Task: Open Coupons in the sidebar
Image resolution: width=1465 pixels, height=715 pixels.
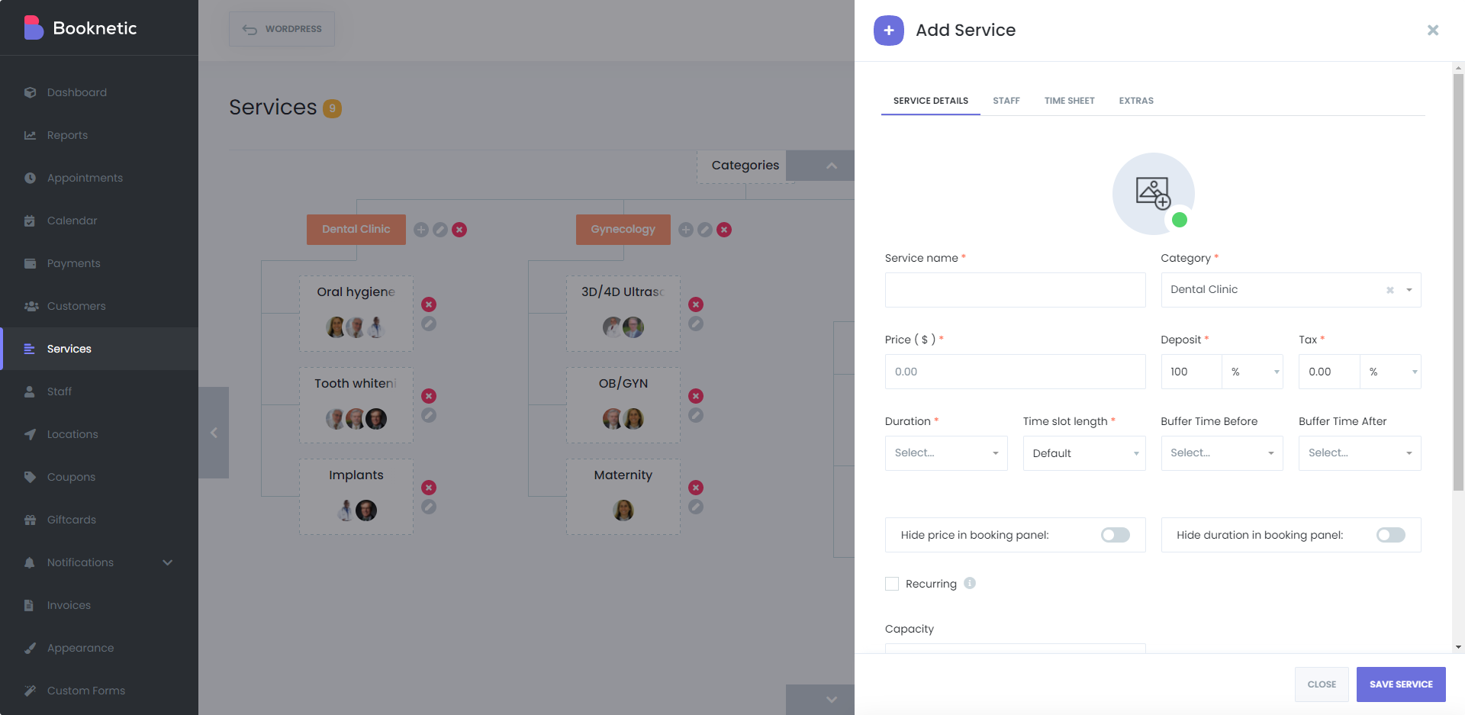Action: [99, 477]
